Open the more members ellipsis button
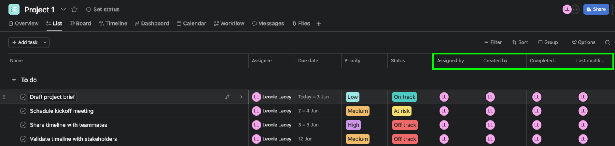The width and height of the screenshot is (615, 146). click(x=575, y=9)
